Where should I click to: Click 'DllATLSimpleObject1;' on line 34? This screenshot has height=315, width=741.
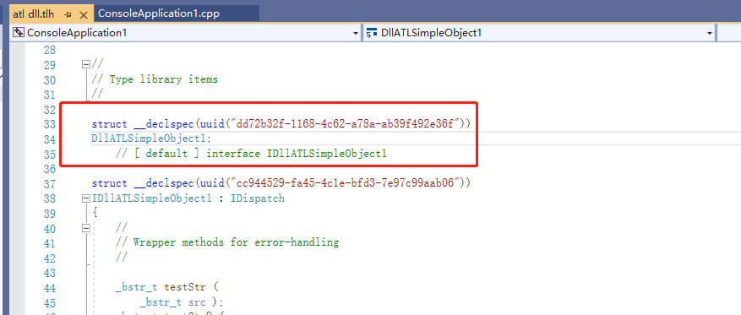(152, 138)
